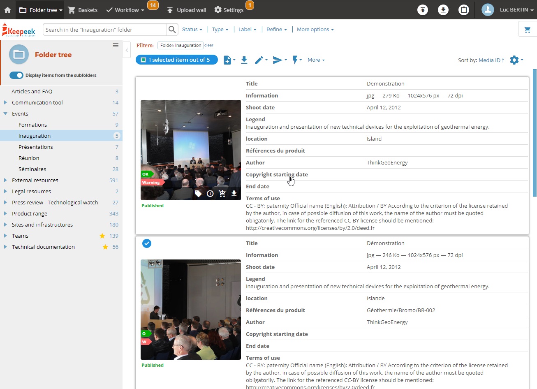The width and height of the screenshot is (537, 389).
Task: Expand the Product range folder
Action: (5, 213)
